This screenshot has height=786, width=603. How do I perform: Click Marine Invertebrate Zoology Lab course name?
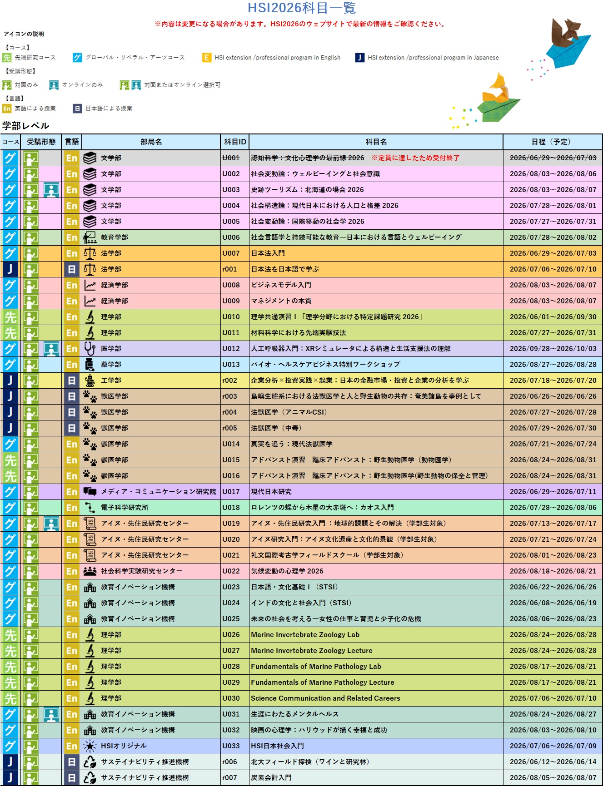(305, 635)
